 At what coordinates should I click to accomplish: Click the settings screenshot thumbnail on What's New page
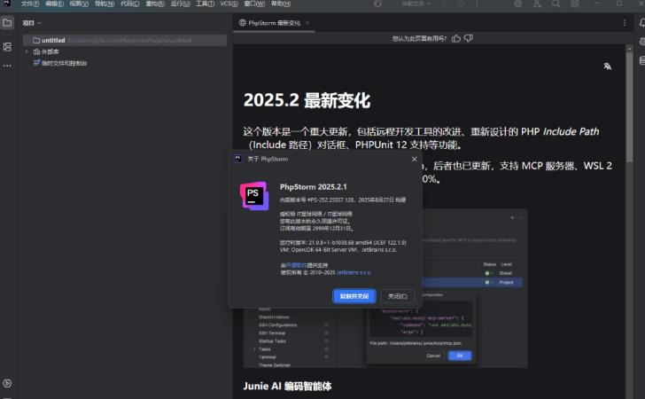tap(473, 330)
